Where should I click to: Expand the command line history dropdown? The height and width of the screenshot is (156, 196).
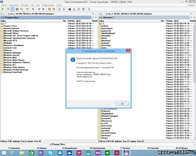194,144
